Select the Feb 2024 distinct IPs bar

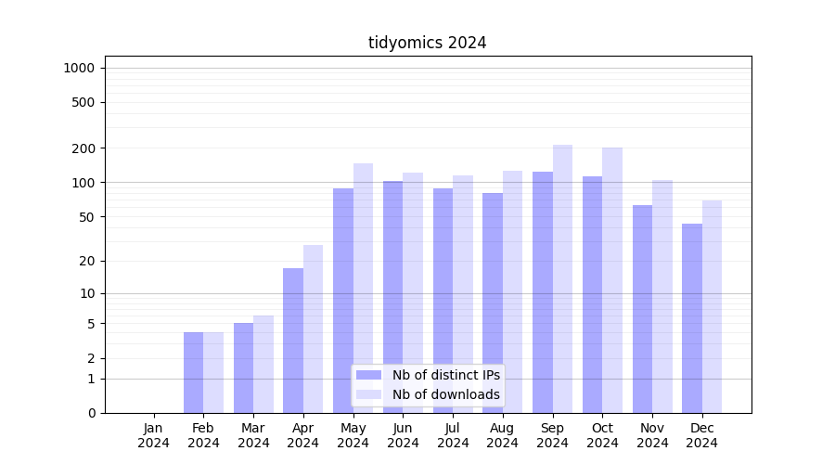(193, 372)
